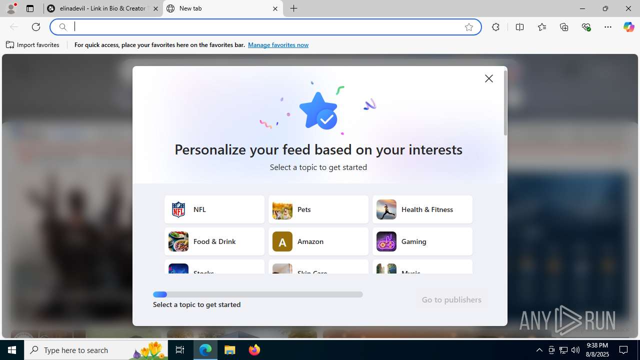The image size is (640, 360).
Task: Click the Refresh page icon
Action: [x=36, y=27]
